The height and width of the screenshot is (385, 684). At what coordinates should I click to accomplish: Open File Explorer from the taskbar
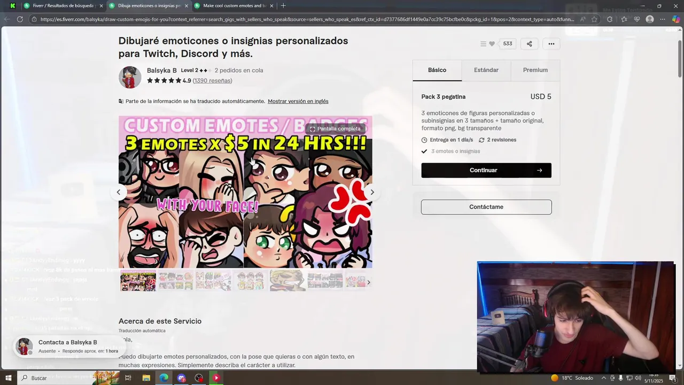click(x=146, y=378)
